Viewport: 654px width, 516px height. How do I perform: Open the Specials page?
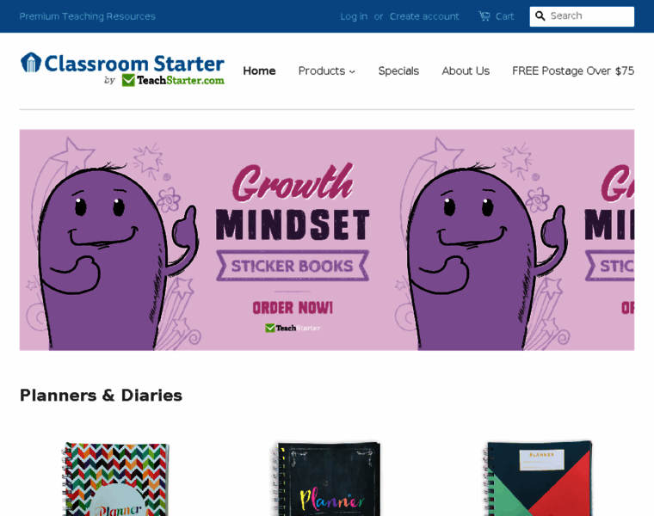pyautogui.click(x=398, y=71)
